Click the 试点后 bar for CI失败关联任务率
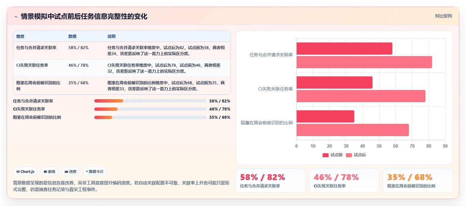Image resolution: width=466 pixels, height=206 pixels. coord(361,96)
